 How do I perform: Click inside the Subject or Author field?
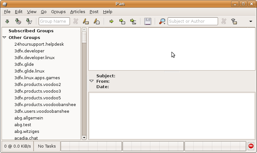[193, 21]
